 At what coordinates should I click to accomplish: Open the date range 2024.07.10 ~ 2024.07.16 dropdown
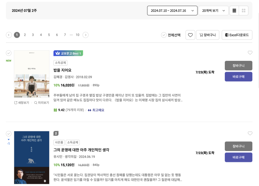coord(172,10)
